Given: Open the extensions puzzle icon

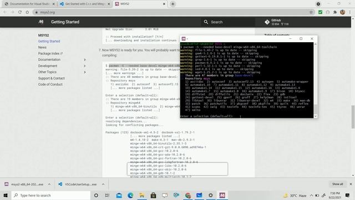Looking at the screenshot, I should point(335,12).
